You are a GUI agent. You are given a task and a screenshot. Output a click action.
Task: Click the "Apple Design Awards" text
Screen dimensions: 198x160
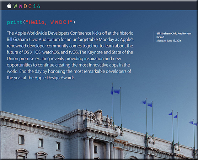pyautogui.click(x=55, y=78)
